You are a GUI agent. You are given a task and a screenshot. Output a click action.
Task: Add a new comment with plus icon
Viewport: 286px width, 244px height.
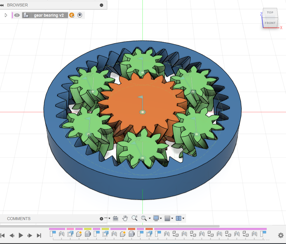point(101,219)
